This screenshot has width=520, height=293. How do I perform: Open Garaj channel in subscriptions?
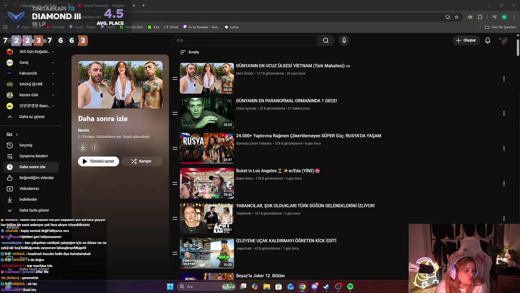(x=31, y=63)
